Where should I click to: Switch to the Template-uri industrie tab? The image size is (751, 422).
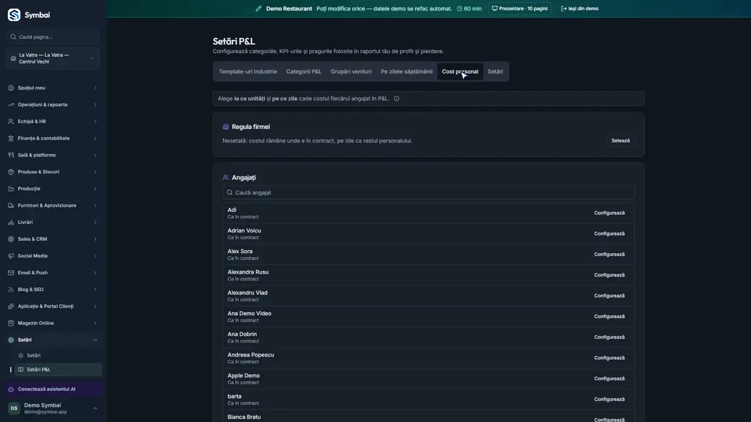click(x=248, y=72)
